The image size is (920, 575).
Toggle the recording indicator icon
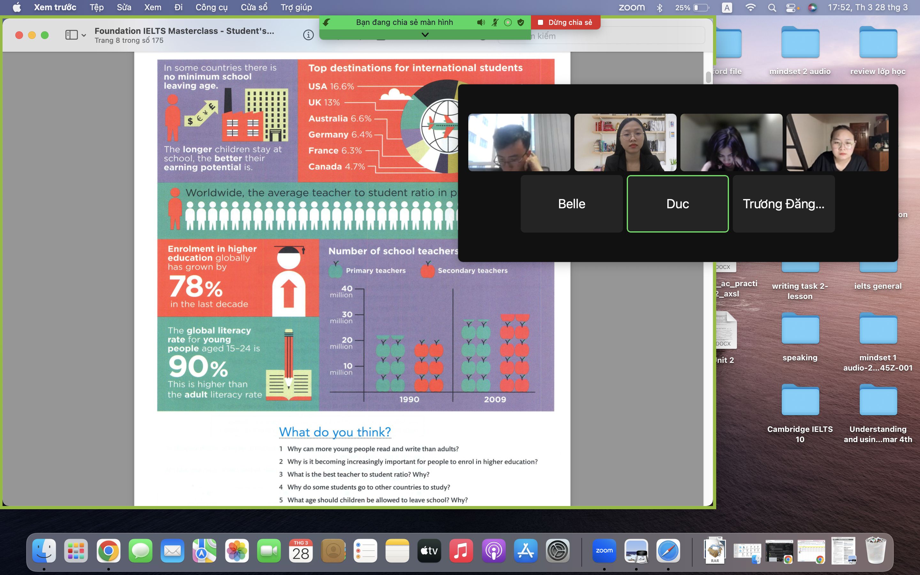coord(508,22)
